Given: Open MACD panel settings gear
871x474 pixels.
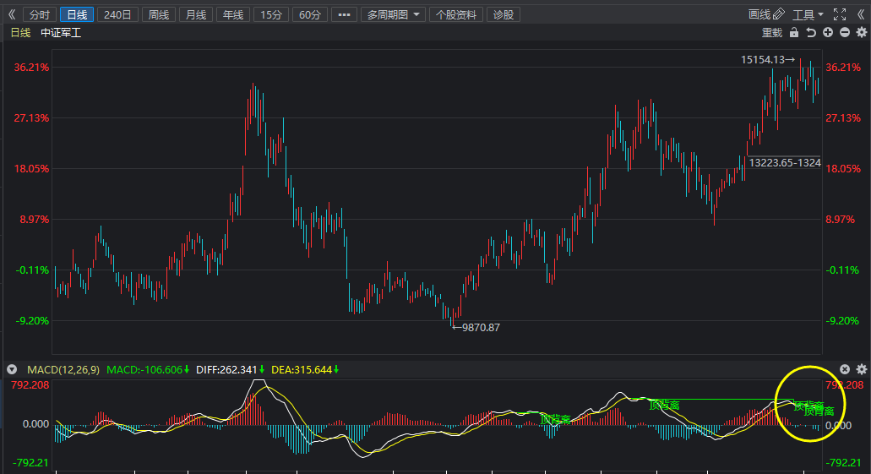Looking at the screenshot, I should coord(862,369).
